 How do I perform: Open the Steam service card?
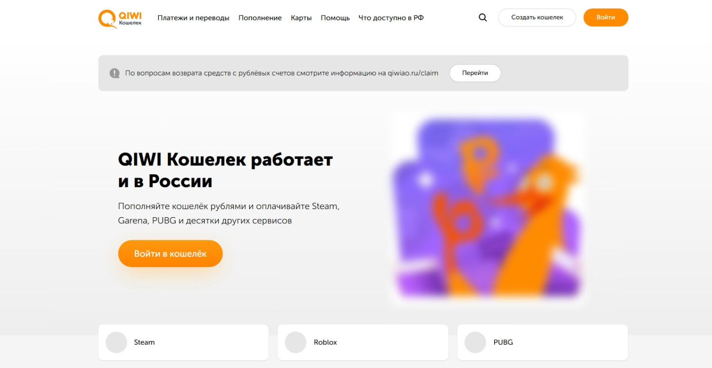tap(184, 342)
